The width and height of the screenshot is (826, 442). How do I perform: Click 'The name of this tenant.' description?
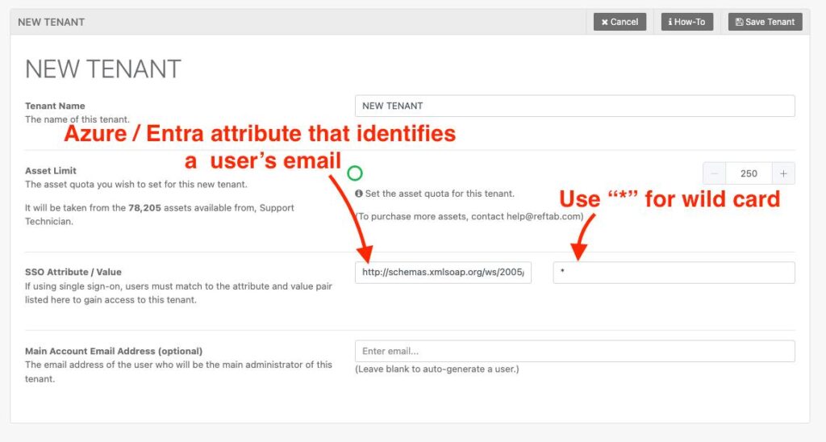(x=77, y=119)
